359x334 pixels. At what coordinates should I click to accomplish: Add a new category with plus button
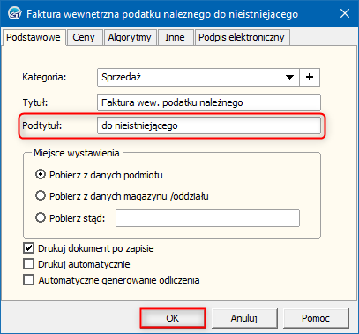point(310,77)
